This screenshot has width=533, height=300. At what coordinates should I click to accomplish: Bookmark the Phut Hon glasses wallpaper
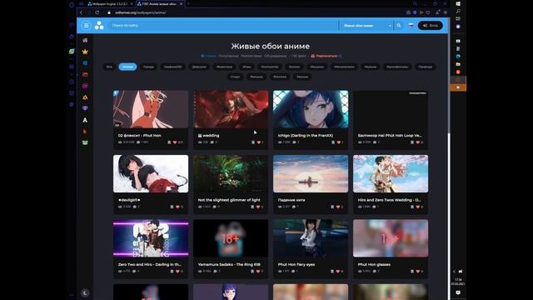pyautogui.click(x=412, y=271)
